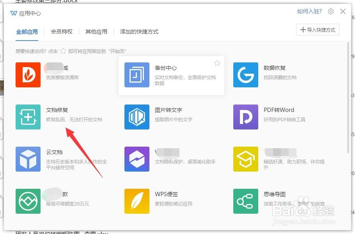This screenshot has width=355, height=234.
Task: Click description 修复乱码、无法打开的文档
Action: tap(74, 119)
